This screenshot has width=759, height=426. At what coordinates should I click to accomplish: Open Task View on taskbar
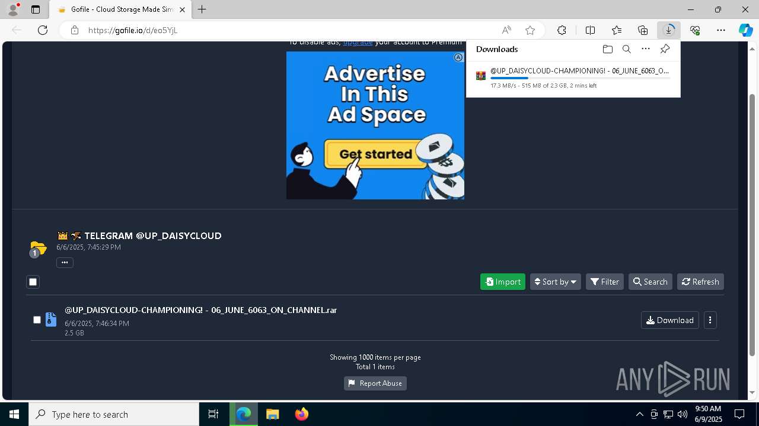(213, 414)
